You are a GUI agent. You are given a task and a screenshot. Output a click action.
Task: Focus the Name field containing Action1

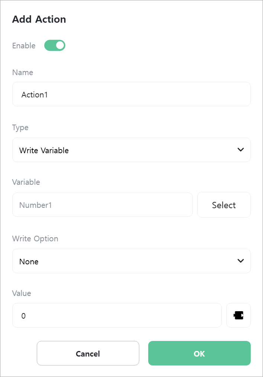(131, 94)
